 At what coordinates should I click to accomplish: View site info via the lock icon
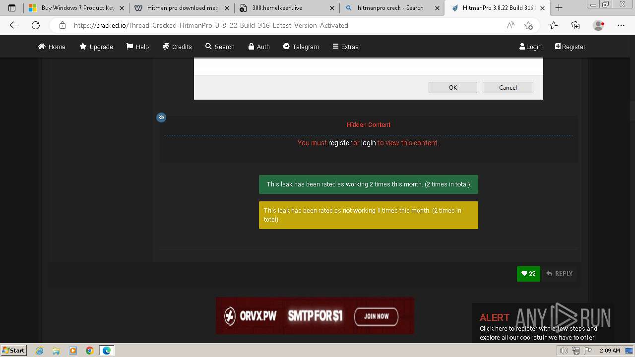pyautogui.click(x=62, y=25)
